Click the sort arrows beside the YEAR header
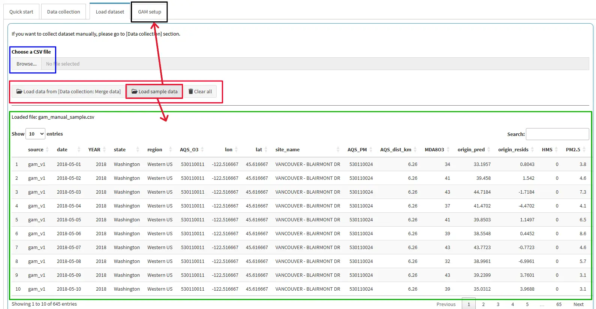 105,149
